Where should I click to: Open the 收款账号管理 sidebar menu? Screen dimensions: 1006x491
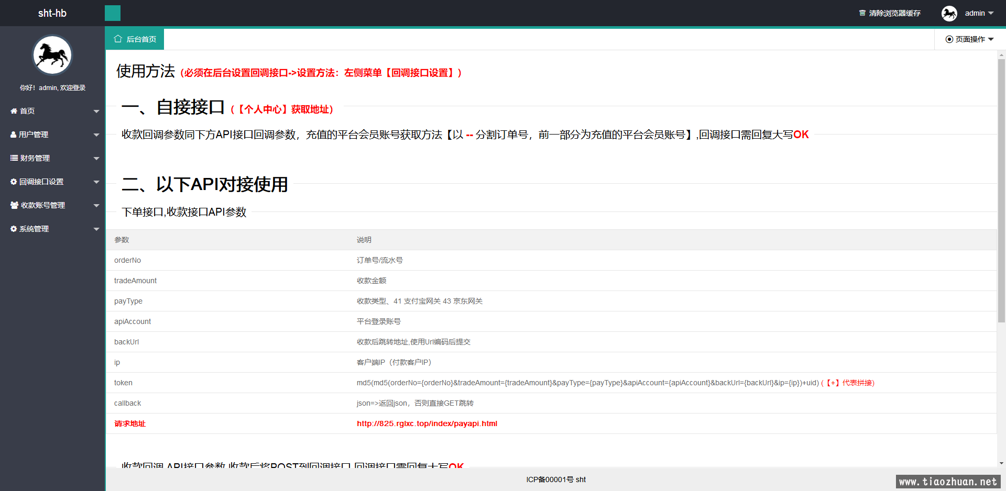click(x=52, y=205)
